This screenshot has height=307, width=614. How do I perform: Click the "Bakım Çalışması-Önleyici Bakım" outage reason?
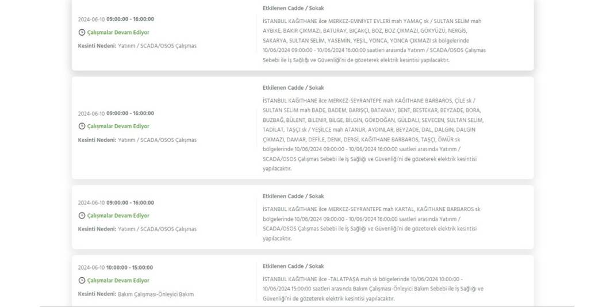(155, 294)
